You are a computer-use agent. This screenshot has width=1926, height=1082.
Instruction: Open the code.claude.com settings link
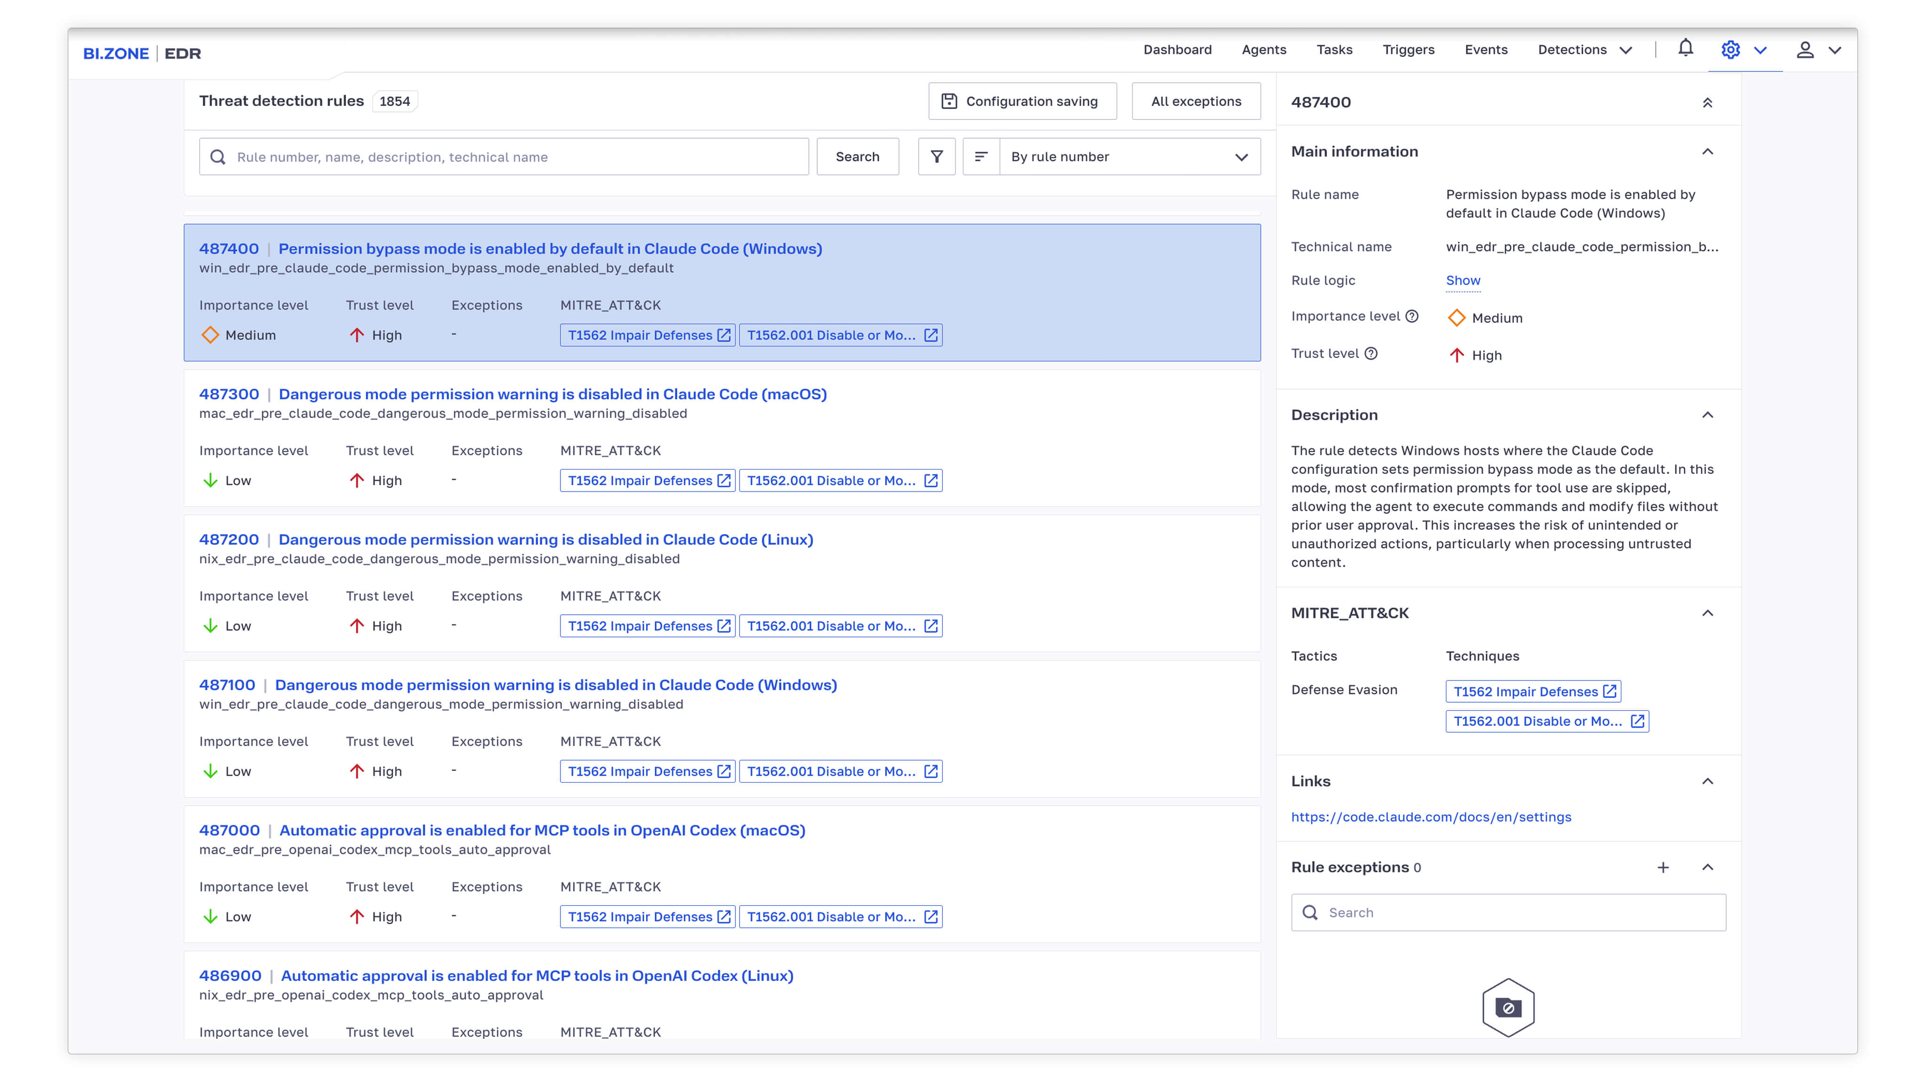pos(1430,817)
